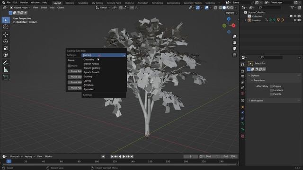Screen dimensions: 303x170
Task: Switch perspective/orthographic grid icon
Action: tap(234, 55)
